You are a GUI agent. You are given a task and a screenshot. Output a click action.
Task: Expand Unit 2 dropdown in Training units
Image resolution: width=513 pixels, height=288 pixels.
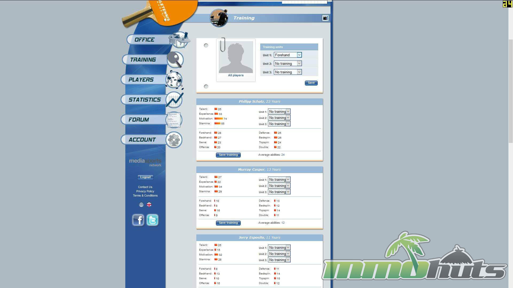pos(287,63)
